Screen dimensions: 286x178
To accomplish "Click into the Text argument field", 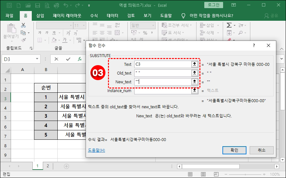I will coord(163,64).
